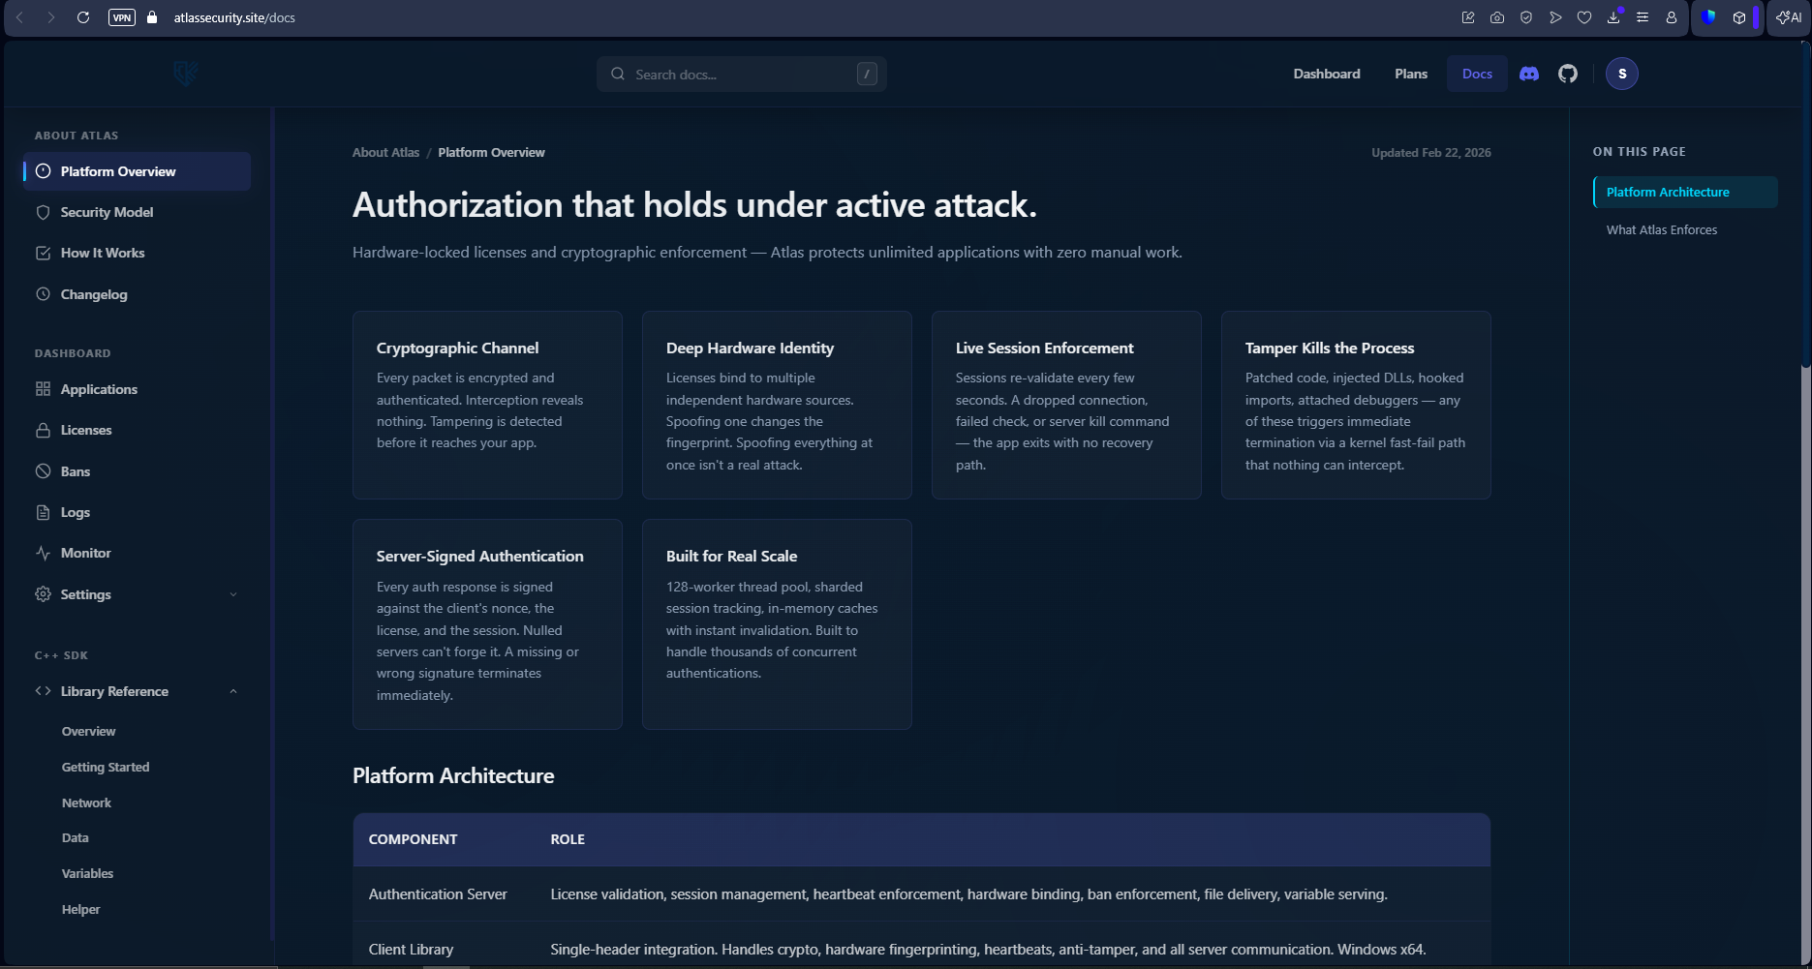Click the Cryptographic Channel card

pos(487,405)
